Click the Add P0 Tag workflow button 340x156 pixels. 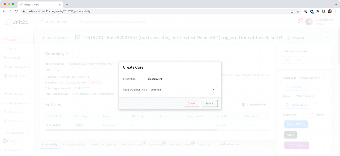coord(296,124)
